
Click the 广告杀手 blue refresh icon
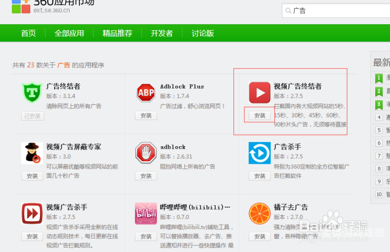point(260,153)
